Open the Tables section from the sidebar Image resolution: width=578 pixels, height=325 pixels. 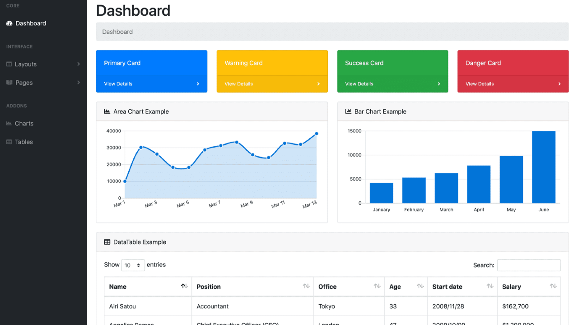(x=23, y=142)
